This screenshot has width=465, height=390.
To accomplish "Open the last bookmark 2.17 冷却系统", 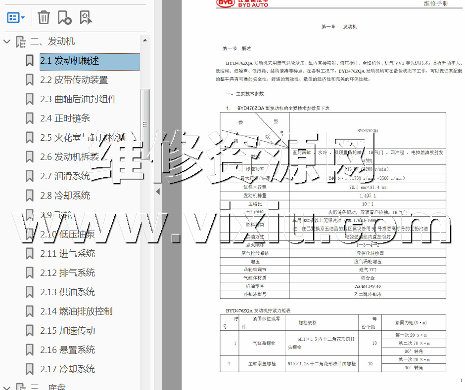I will 67,369.
